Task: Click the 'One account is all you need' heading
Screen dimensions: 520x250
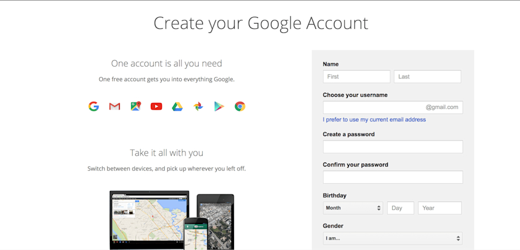Action: tap(166, 63)
